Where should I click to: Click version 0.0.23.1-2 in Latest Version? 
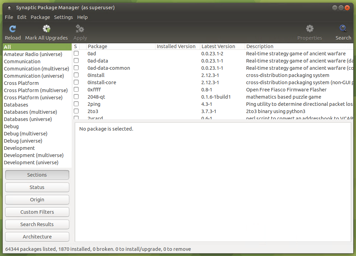point(212,54)
